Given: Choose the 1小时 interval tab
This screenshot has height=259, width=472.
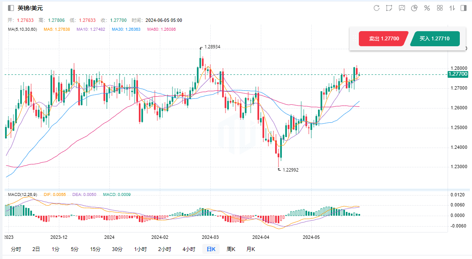Looking at the screenshot, I should 141,249.
